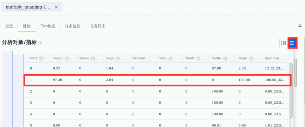Click the 100.00 %idle value for CPU 4
Viewport: 305px width, 127px height.
pyautogui.click(x=217, y=114)
